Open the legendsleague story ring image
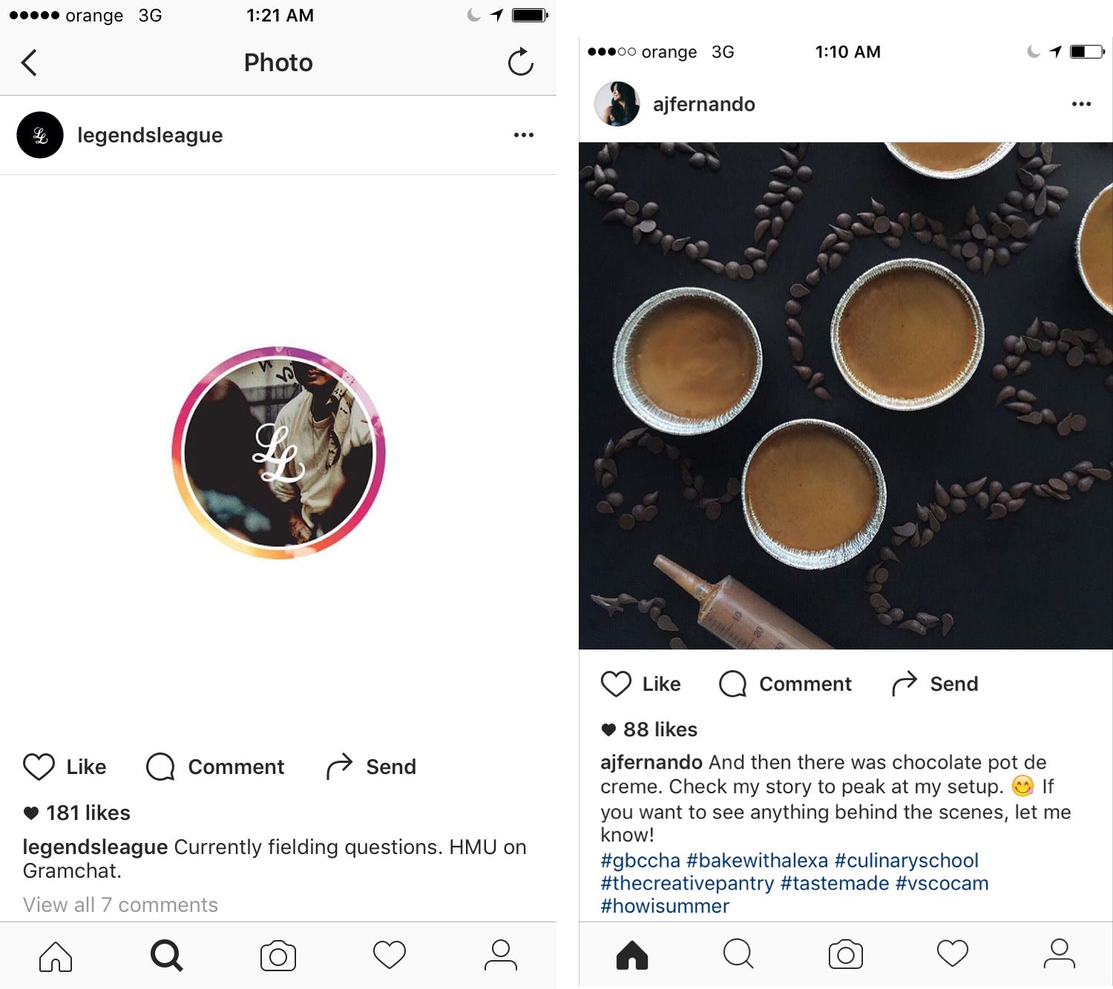The image size is (1113, 989). (278, 452)
